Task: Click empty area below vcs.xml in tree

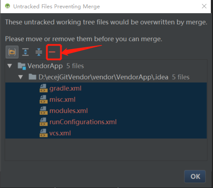Action: click(x=106, y=149)
